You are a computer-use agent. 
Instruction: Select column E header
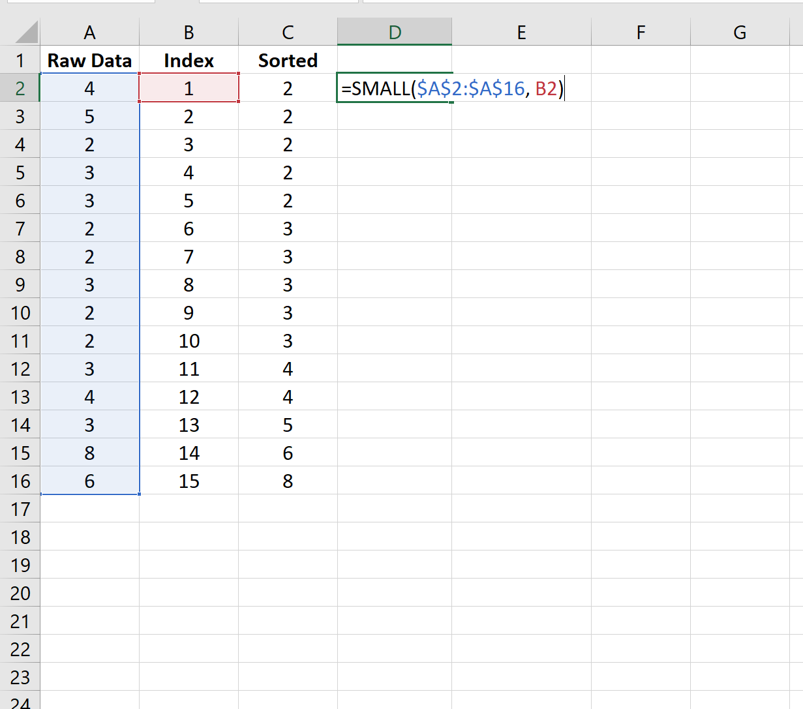[521, 32]
